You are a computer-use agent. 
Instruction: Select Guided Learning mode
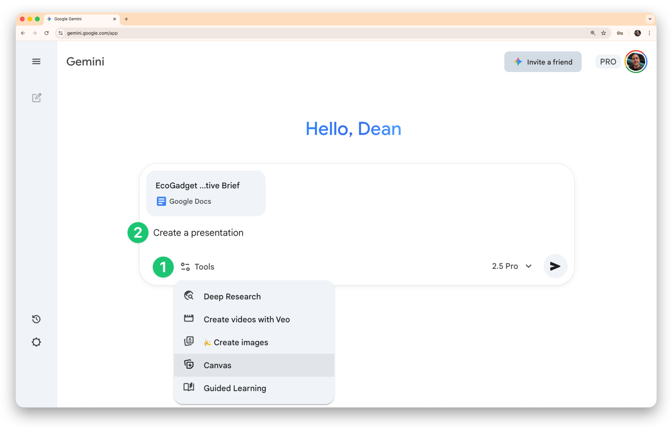(234, 388)
